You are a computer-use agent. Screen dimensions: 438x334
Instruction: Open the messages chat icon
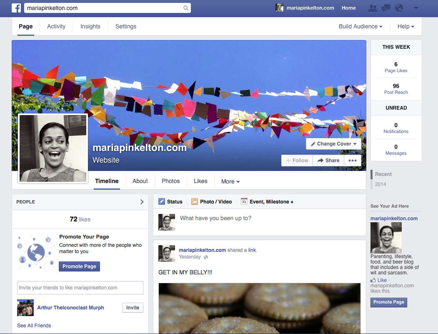point(386,8)
